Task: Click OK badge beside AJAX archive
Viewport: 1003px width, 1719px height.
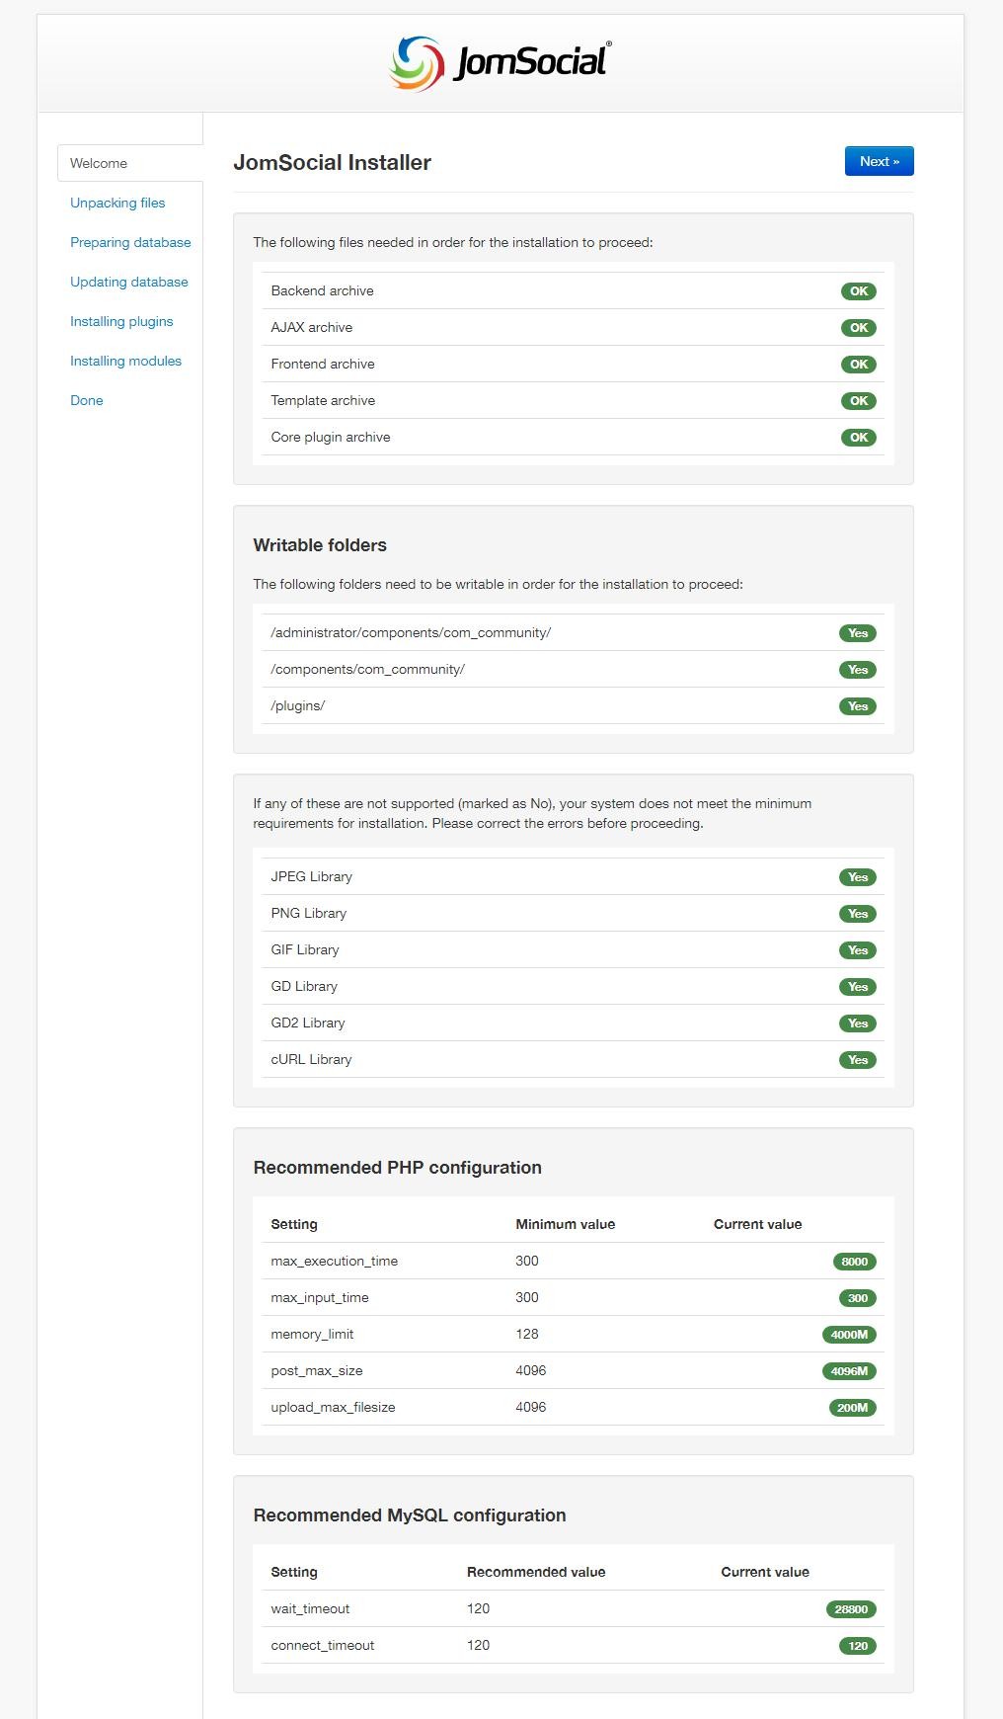Action: click(859, 328)
